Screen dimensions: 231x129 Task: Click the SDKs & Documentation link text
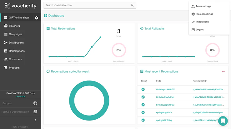tap(16, 112)
